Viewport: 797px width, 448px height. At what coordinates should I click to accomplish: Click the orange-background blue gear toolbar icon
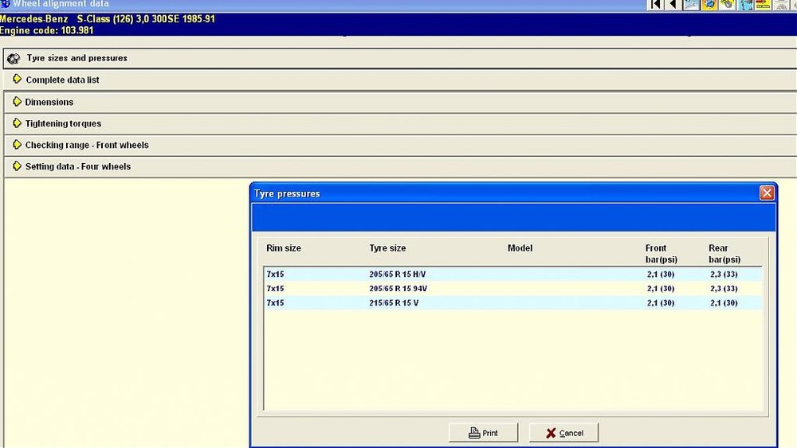(x=709, y=5)
